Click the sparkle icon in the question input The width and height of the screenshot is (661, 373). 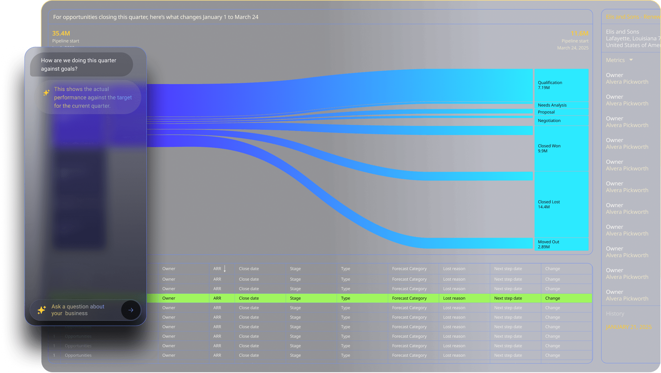[42, 310]
